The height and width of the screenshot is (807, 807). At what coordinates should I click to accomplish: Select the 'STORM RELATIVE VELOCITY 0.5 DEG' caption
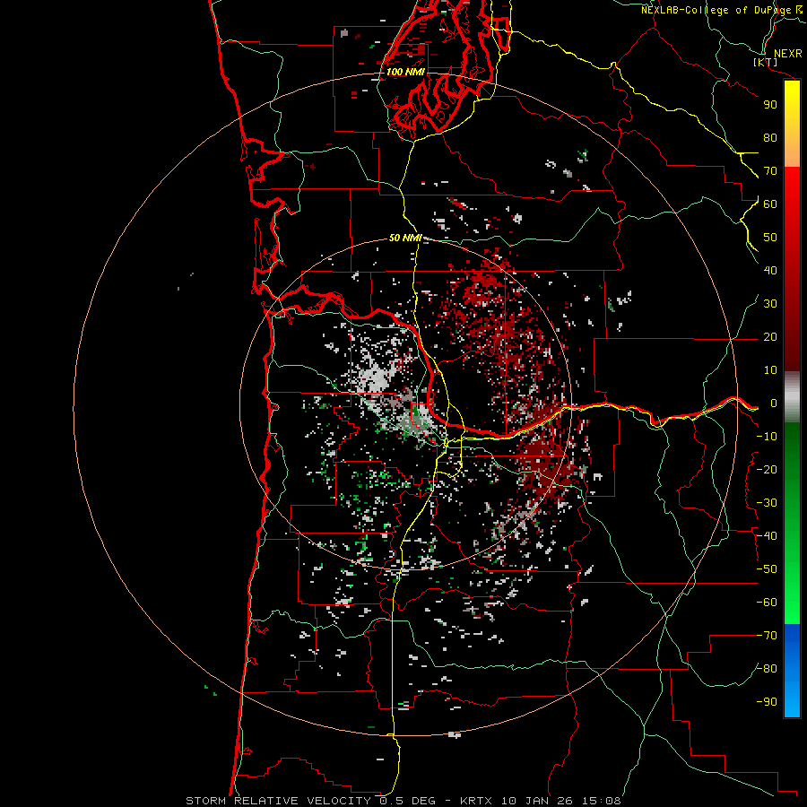tap(310, 801)
